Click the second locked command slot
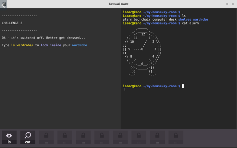Image resolution: width=237 pixels, height=148 pixels. pos(65,137)
